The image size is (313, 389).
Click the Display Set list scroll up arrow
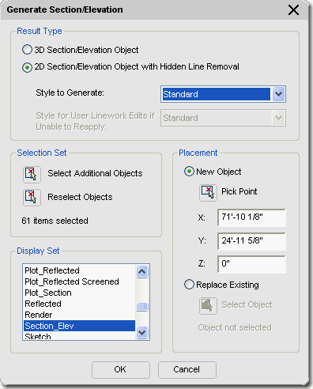click(142, 271)
